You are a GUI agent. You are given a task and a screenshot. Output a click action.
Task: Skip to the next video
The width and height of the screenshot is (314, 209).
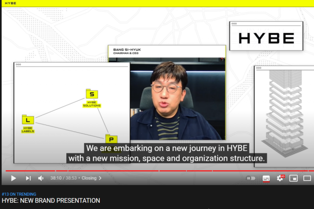[x=28, y=178]
